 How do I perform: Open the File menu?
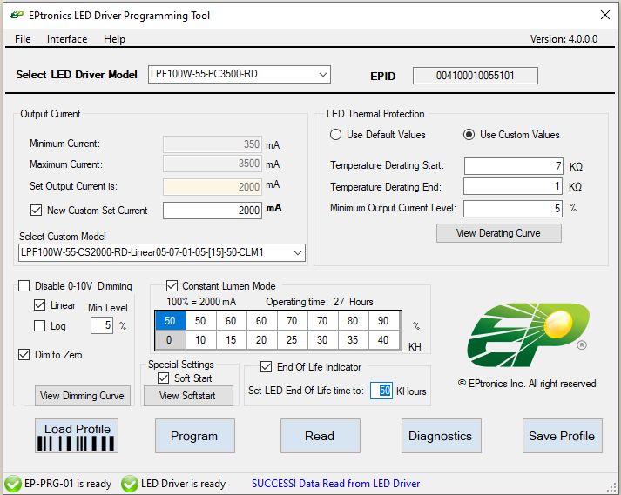click(23, 39)
